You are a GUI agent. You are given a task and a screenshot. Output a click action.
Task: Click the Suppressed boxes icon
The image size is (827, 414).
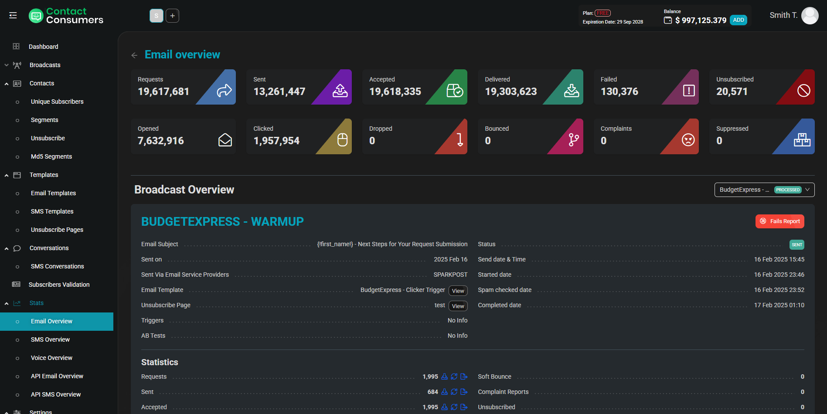coord(802,140)
